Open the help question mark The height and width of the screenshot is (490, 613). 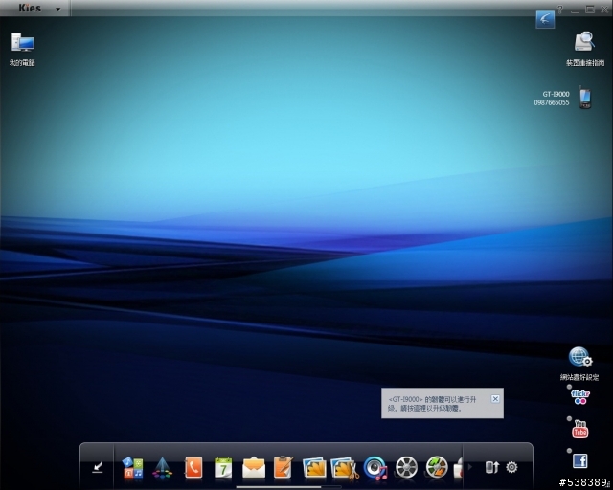tap(560, 10)
